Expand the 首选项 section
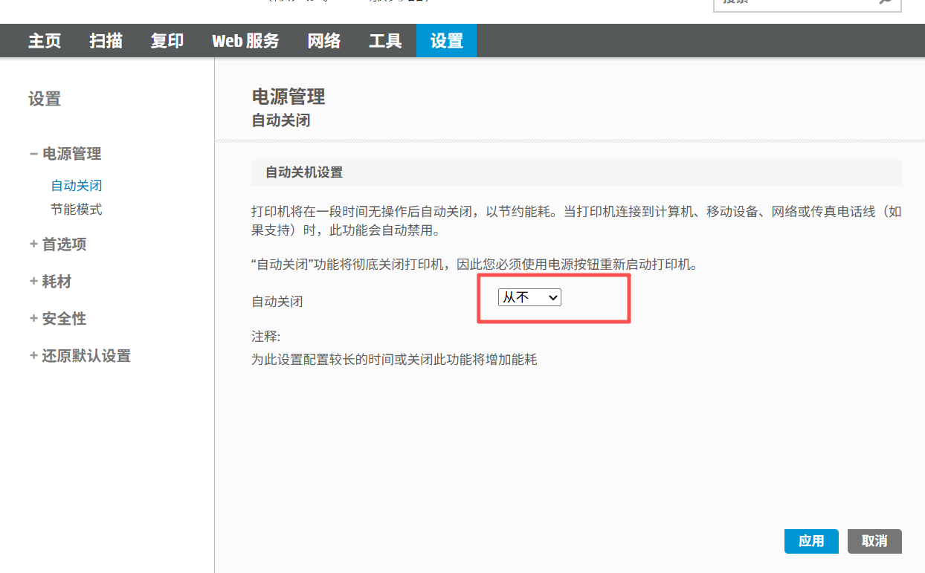Viewport: 925px width, 573px height. point(58,244)
